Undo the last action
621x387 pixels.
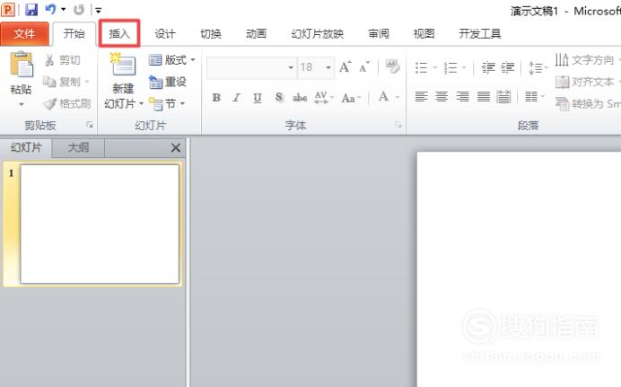click(x=50, y=9)
